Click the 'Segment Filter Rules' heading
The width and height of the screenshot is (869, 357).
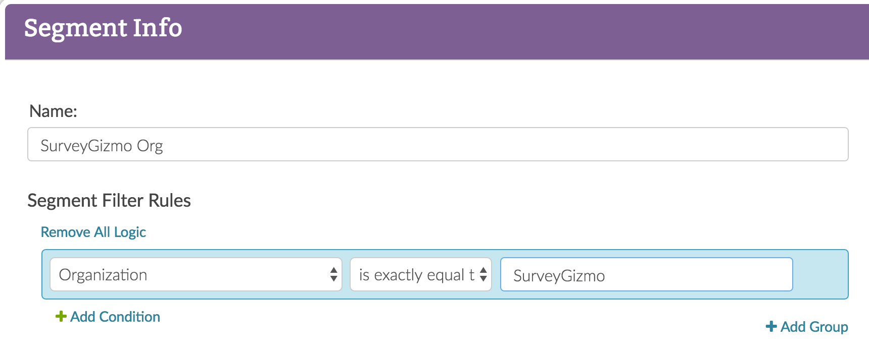109,201
